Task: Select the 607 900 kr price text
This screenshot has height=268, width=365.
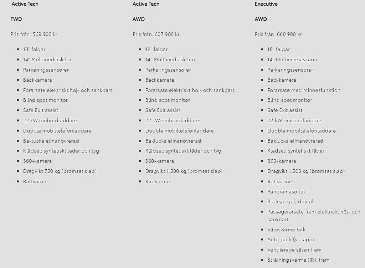Action: coord(167,35)
